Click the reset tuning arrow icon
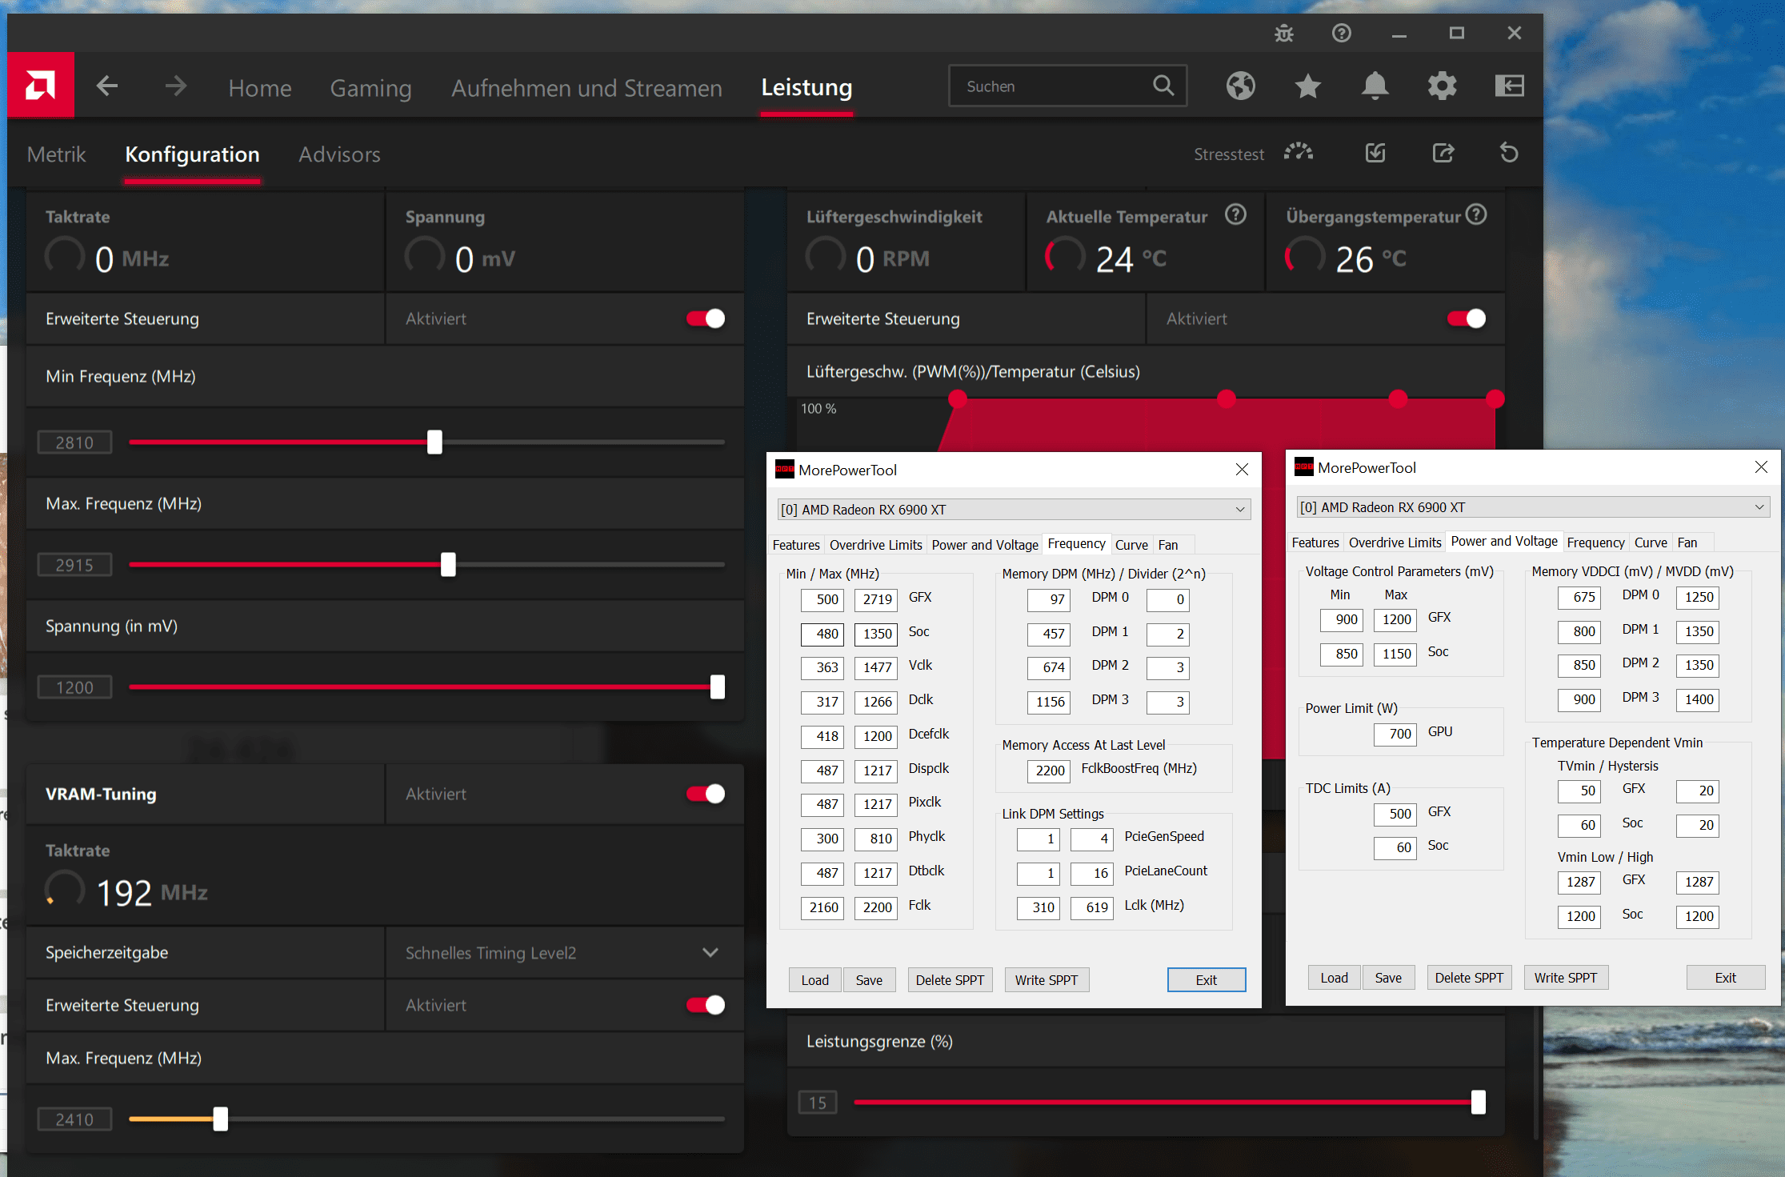 [1509, 153]
